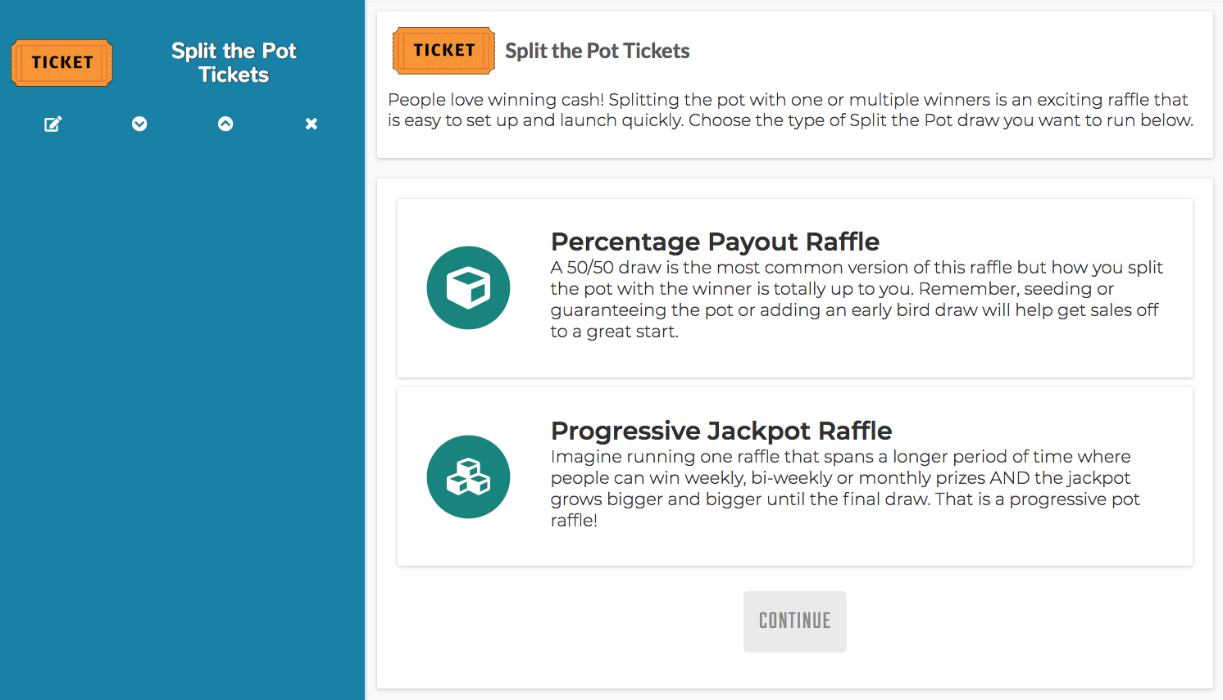Click the stacked cubes icon for Progressive Jackpot Raffle

468,476
